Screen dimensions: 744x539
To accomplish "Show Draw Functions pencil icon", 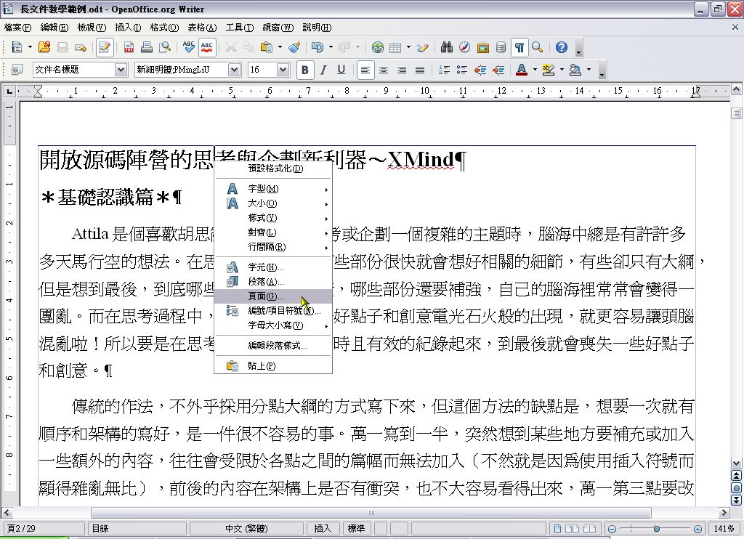I will (x=422, y=47).
